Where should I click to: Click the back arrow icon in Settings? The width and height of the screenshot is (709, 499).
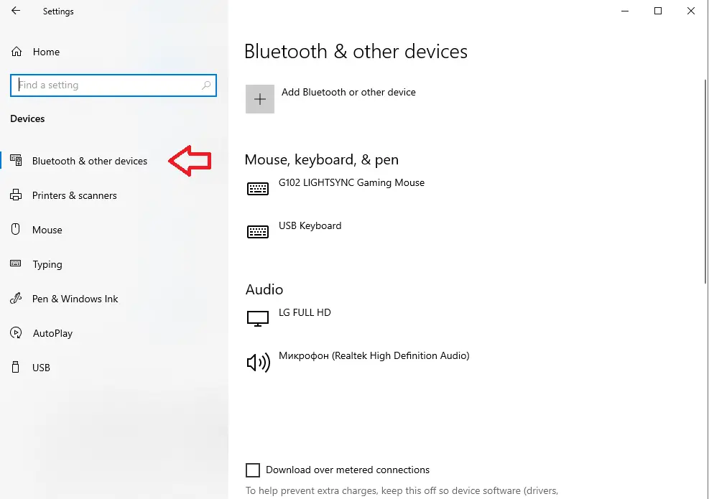pyautogui.click(x=16, y=11)
